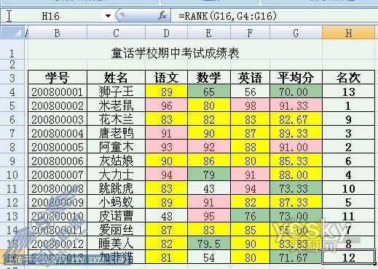Click cell with ID 200800001
378x269 pixels.
(58, 92)
